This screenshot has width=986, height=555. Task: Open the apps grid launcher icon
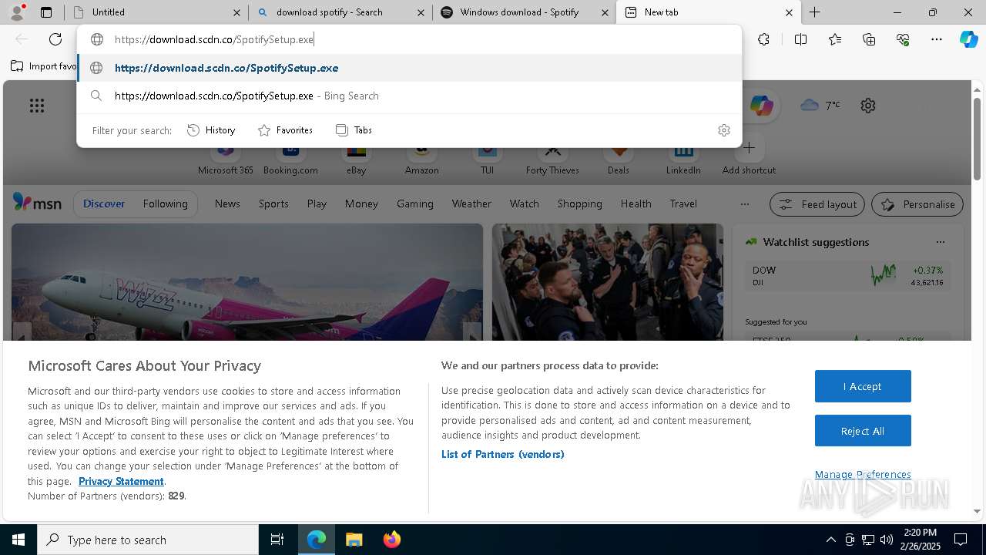click(x=37, y=106)
